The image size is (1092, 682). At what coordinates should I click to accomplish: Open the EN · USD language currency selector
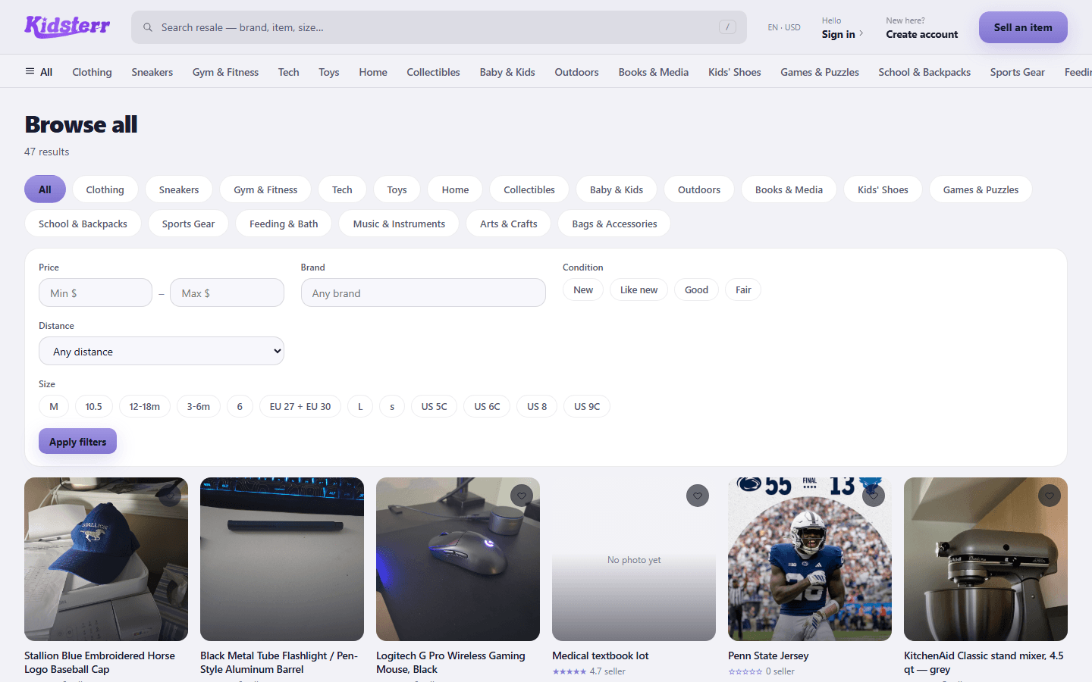[784, 27]
